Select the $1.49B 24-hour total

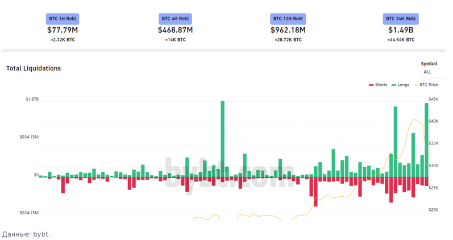point(401,30)
